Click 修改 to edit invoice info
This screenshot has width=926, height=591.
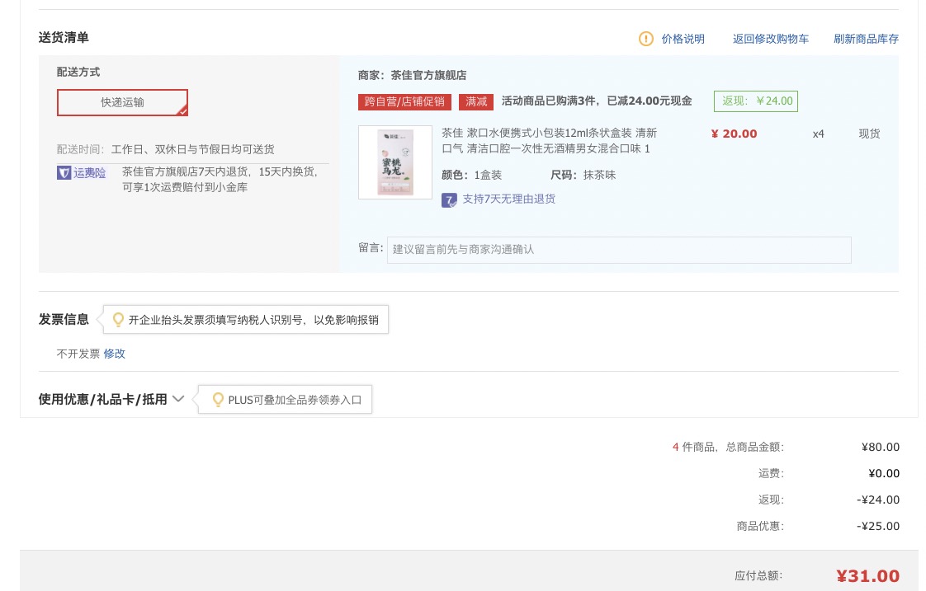(x=115, y=354)
